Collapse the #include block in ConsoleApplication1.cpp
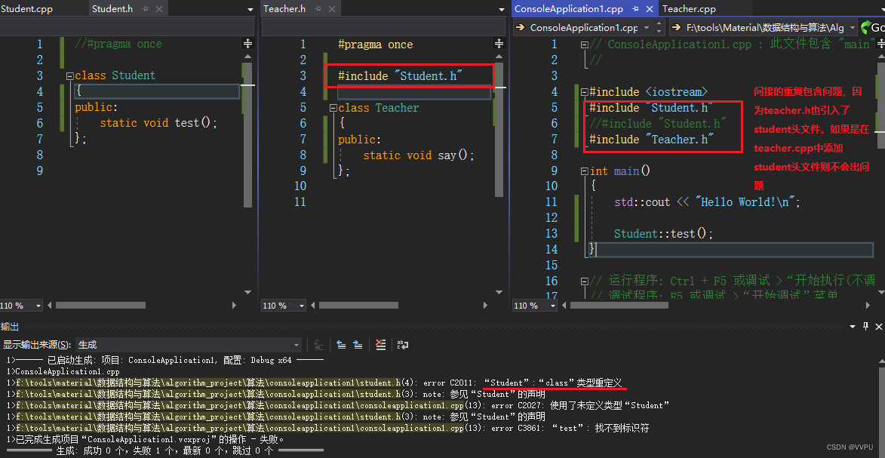This screenshot has width=885, height=458. coord(585,92)
